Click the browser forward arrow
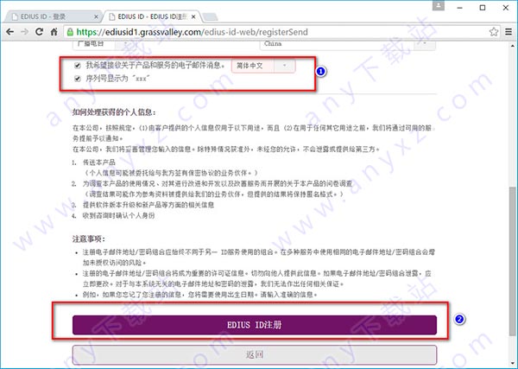The height and width of the screenshot is (369, 518). (24, 32)
